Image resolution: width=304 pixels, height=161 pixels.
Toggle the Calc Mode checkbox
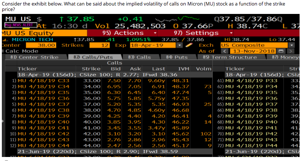tap(3, 51)
